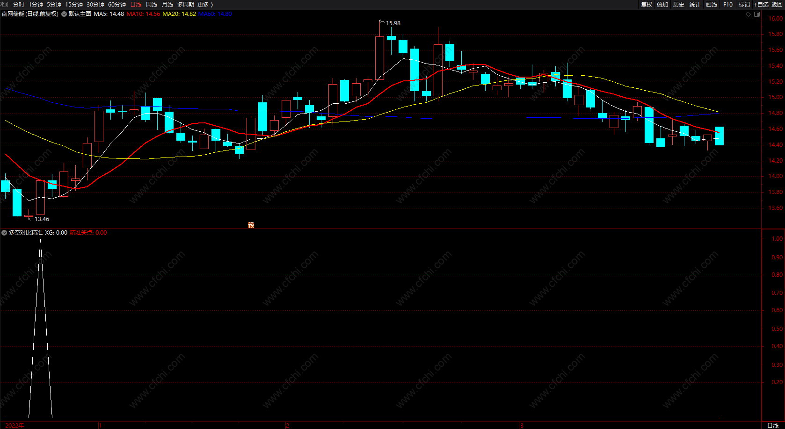This screenshot has width=785, height=429.
Task: Click the MA10: 14.56 label
Action: tap(144, 14)
